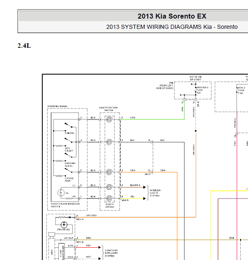Click the "BLK" label right of pin 11
Viewport: 248px width, 260px height.
coord(163,140)
